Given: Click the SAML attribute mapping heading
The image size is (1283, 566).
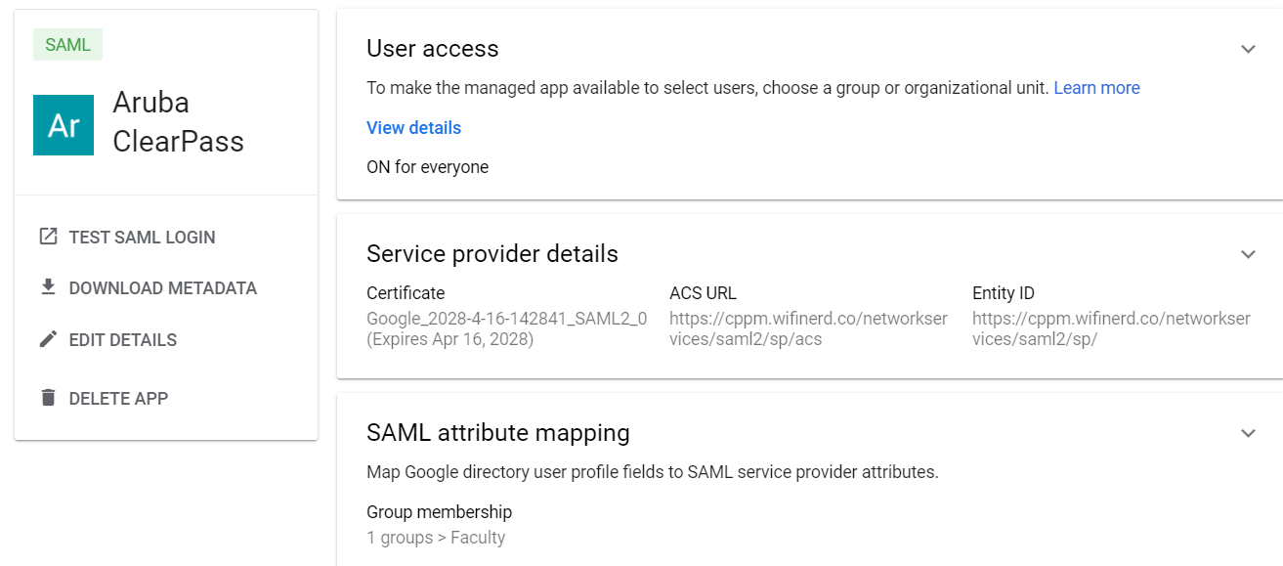Looking at the screenshot, I should [498, 433].
